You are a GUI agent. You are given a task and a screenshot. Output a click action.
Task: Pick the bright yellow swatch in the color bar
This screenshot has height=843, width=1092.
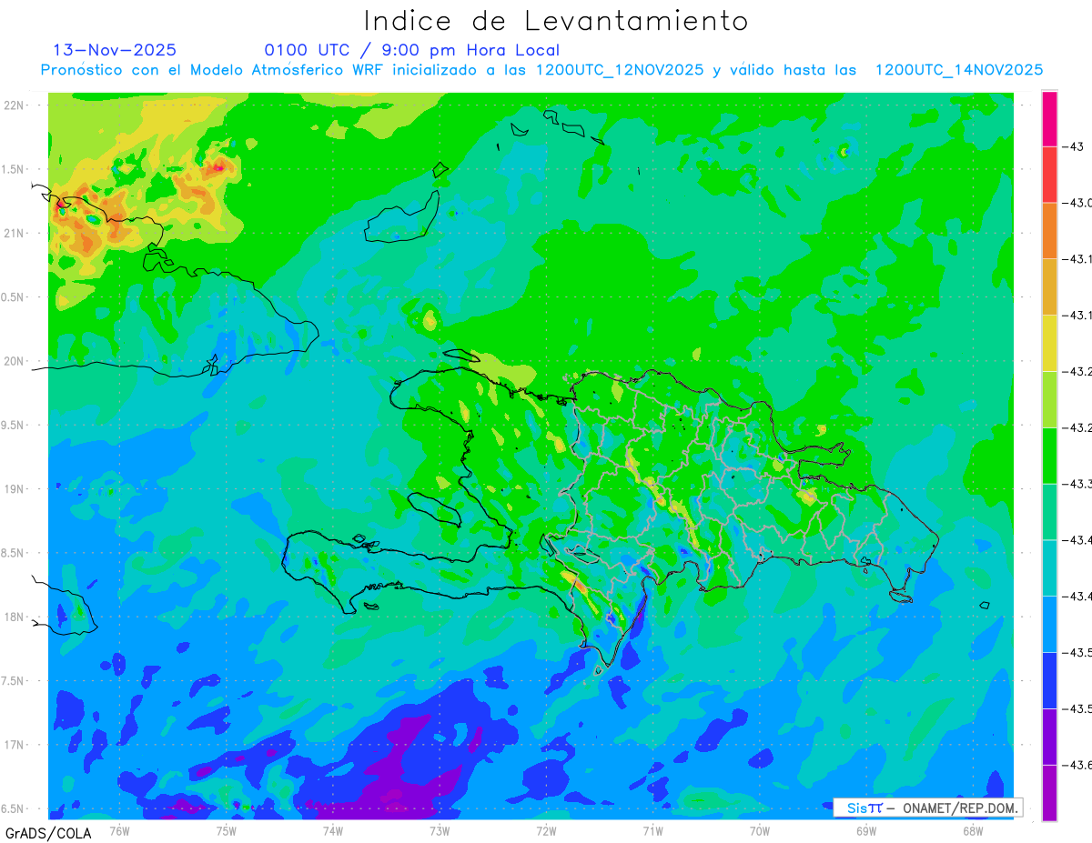1049,343
